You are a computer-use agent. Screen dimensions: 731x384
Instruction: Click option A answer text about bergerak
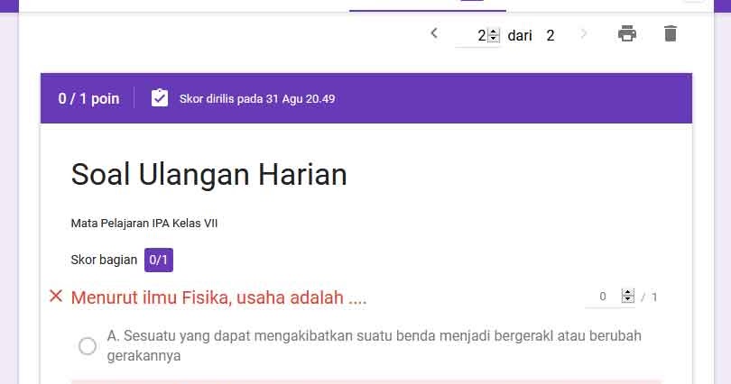(x=374, y=345)
